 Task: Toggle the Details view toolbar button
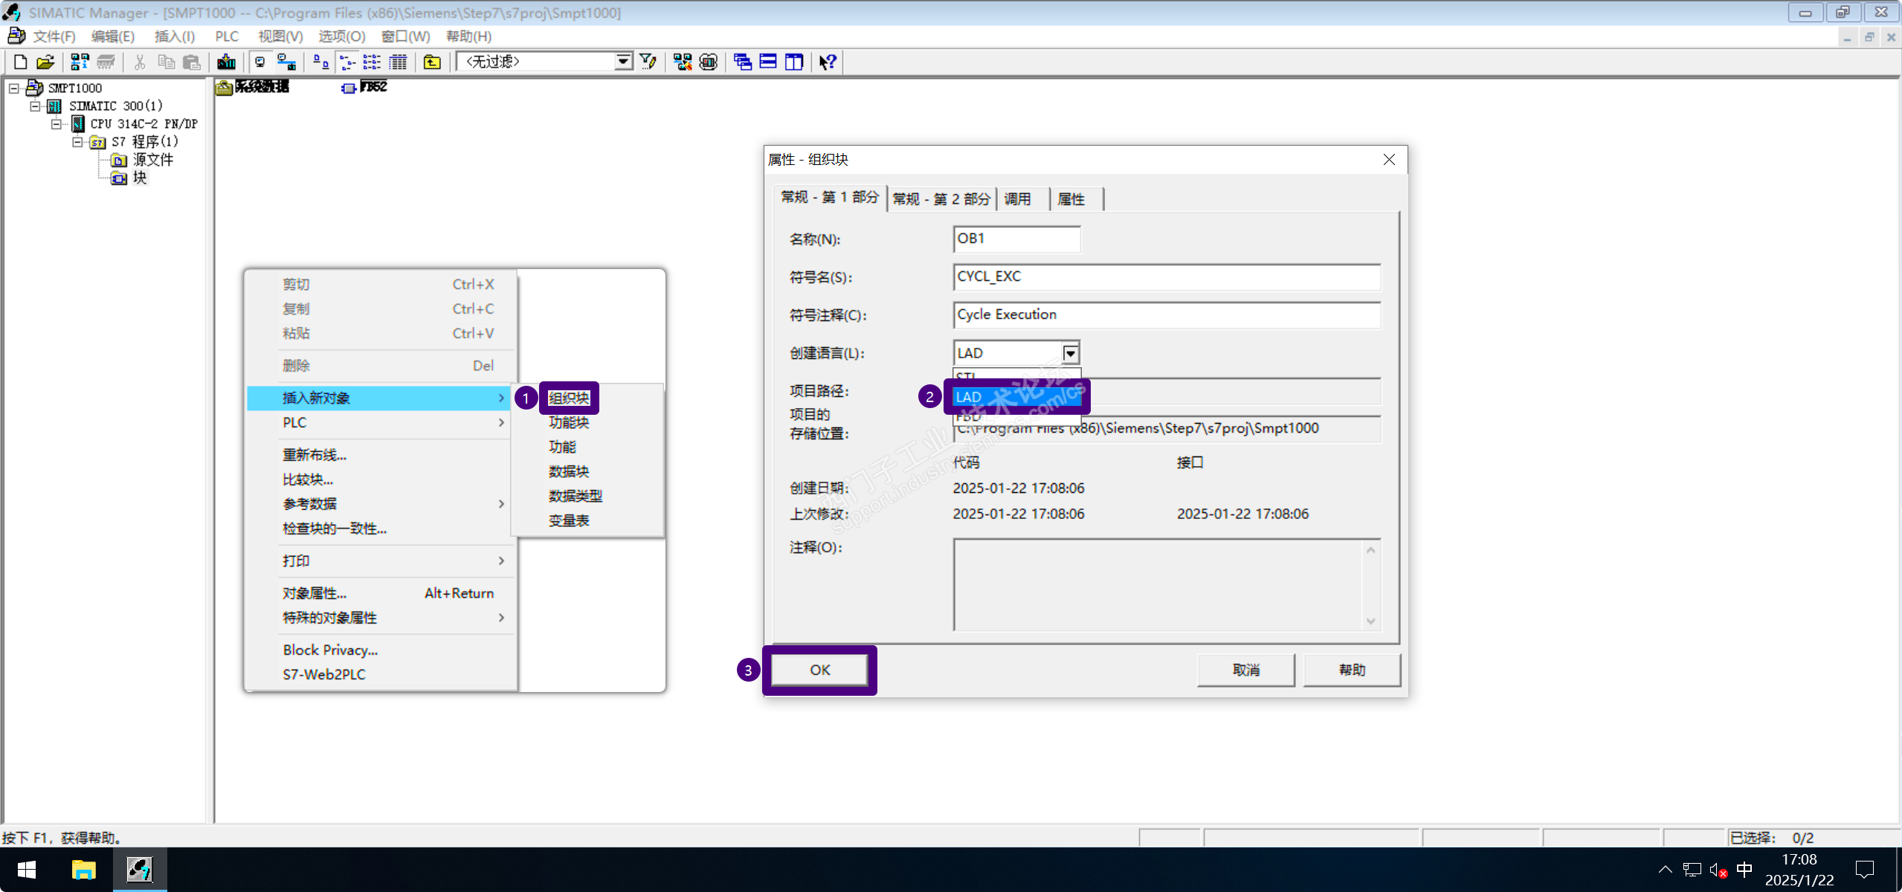pos(399,62)
